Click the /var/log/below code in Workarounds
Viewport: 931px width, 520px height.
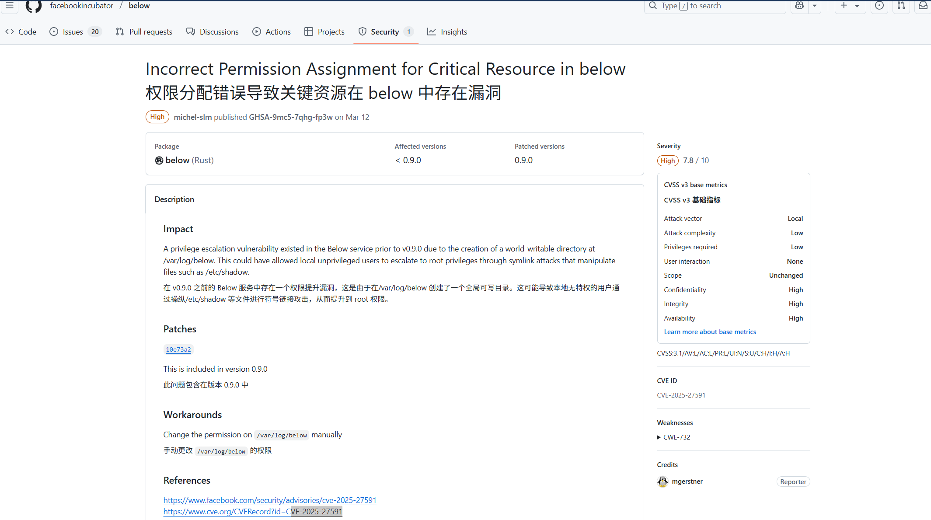[282, 435]
